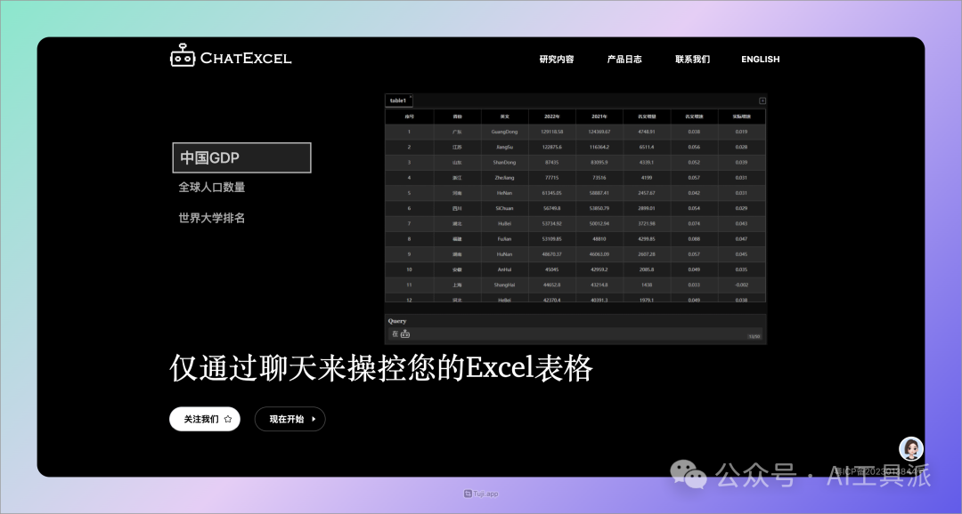Click the 1438 value cell
The width and height of the screenshot is (962, 514).
coord(647,285)
